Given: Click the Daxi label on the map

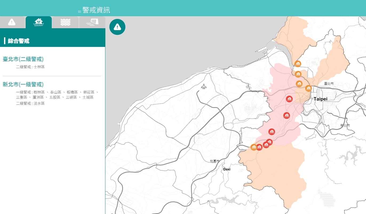Looking at the screenshot, I should pos(227,169).
